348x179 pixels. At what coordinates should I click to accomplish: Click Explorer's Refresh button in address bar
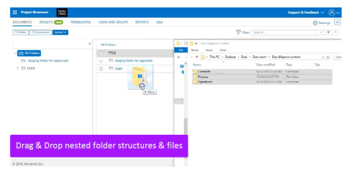[328, 57]
